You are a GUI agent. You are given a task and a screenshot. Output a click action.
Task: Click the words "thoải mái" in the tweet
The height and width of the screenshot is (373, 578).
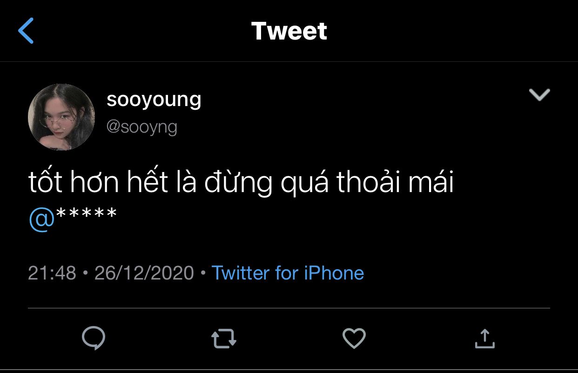(395, 183)
